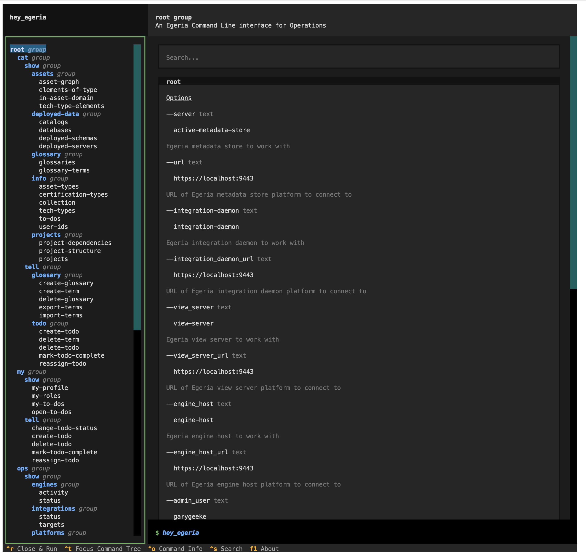Image resolution: width=586 pixels, height=559 pixels.
Task: Edit the garygeeke admin_user value
Action: coord(190,516)
